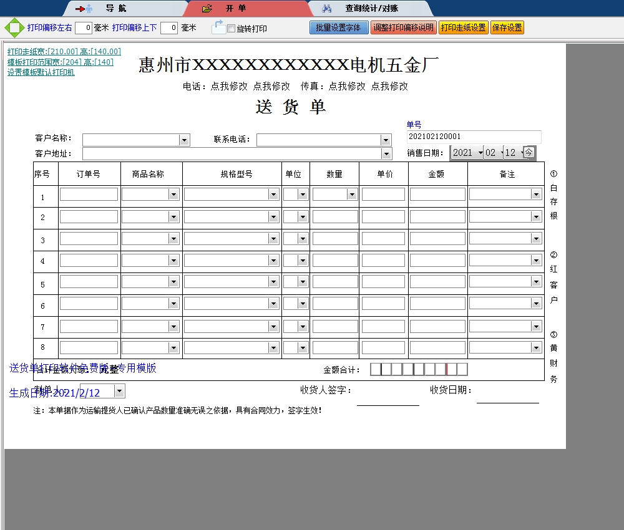Open the 查询统计/对账 tab

[x=371, y=9]
